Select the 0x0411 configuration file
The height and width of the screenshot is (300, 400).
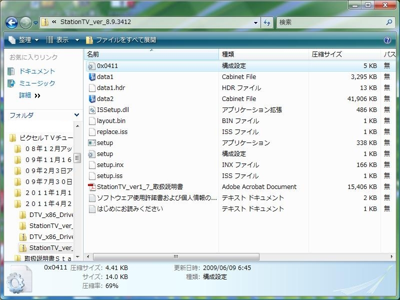(x=107, y=66)
